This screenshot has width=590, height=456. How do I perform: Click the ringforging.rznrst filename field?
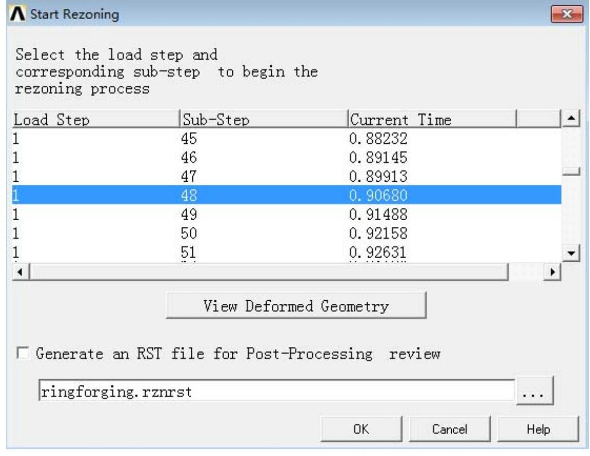point(276,392)
